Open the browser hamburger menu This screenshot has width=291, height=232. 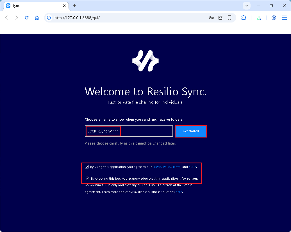click(x=284, y=18)
